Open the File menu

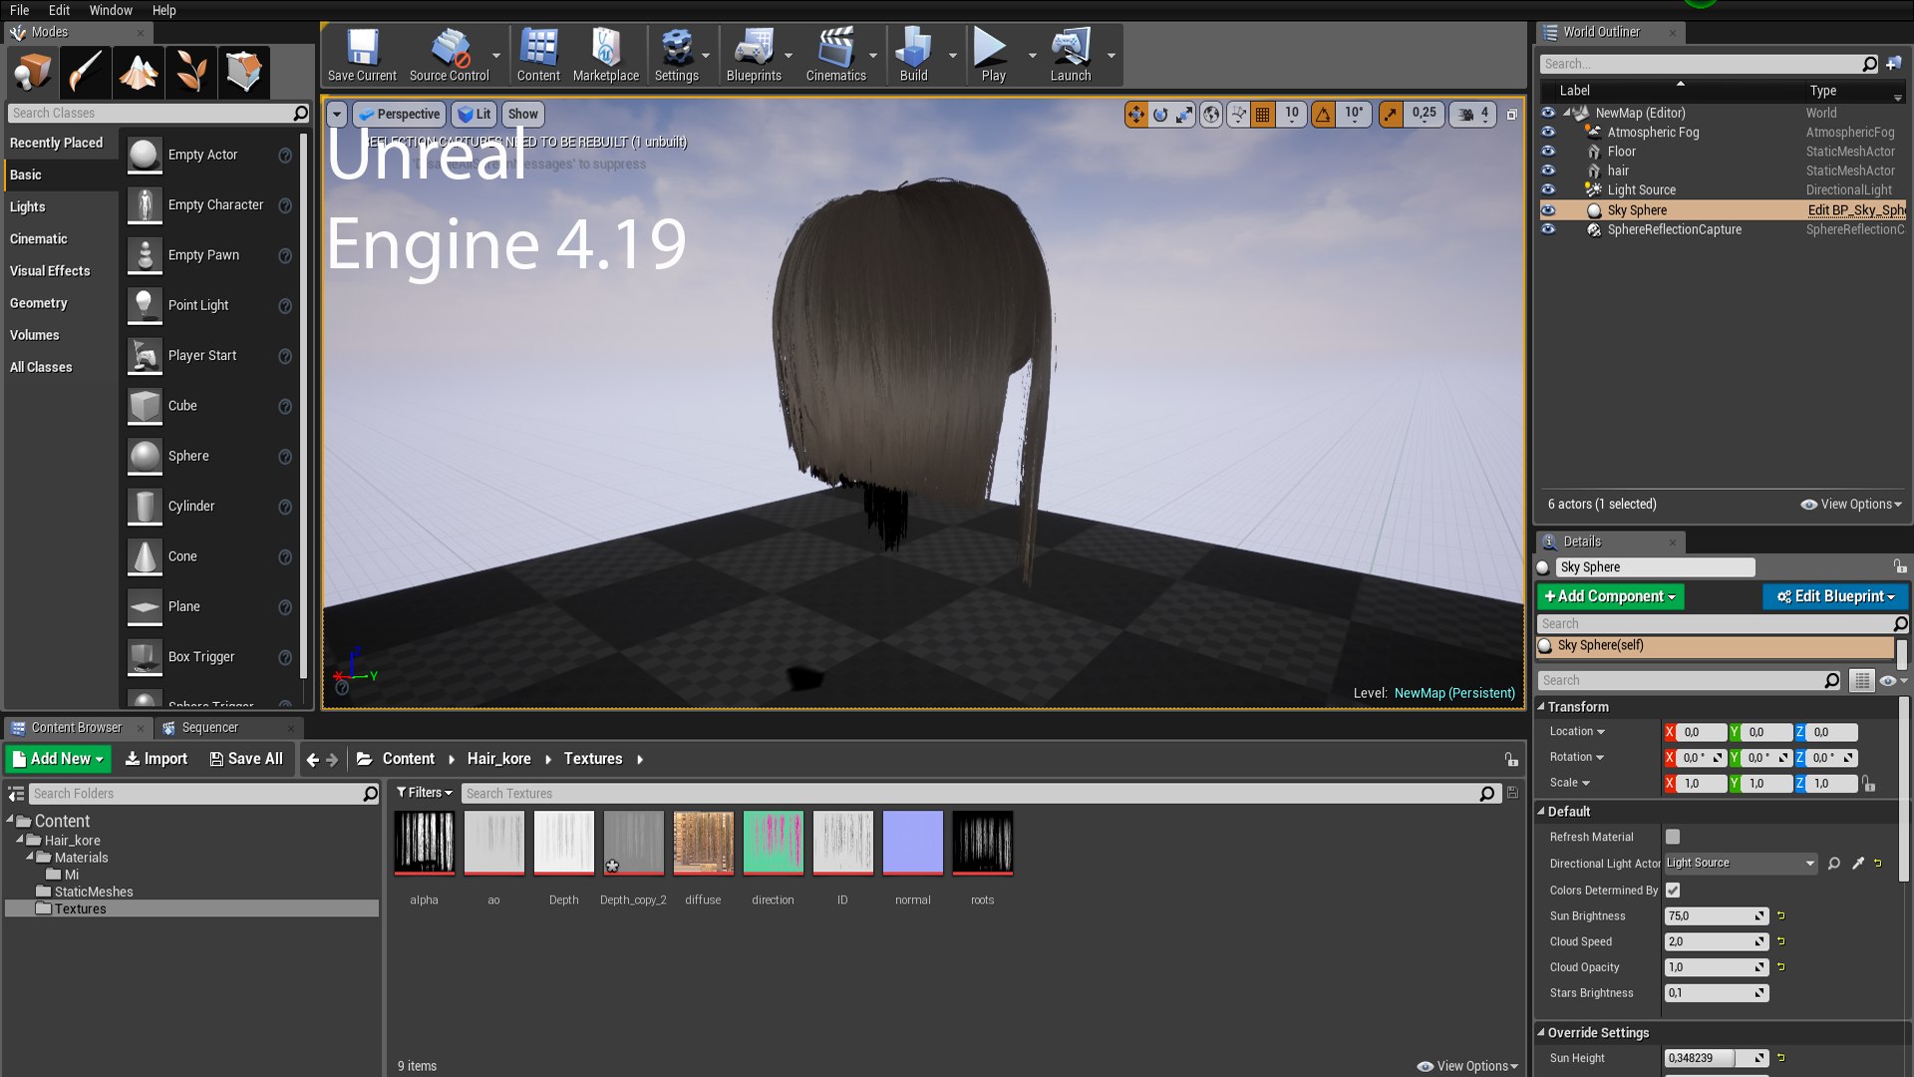[20, 10]
